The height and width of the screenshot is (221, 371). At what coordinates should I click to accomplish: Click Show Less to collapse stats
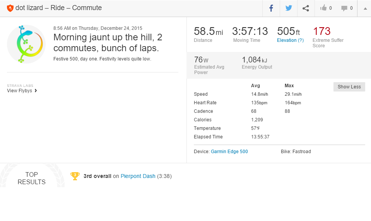tap(349, 87)
